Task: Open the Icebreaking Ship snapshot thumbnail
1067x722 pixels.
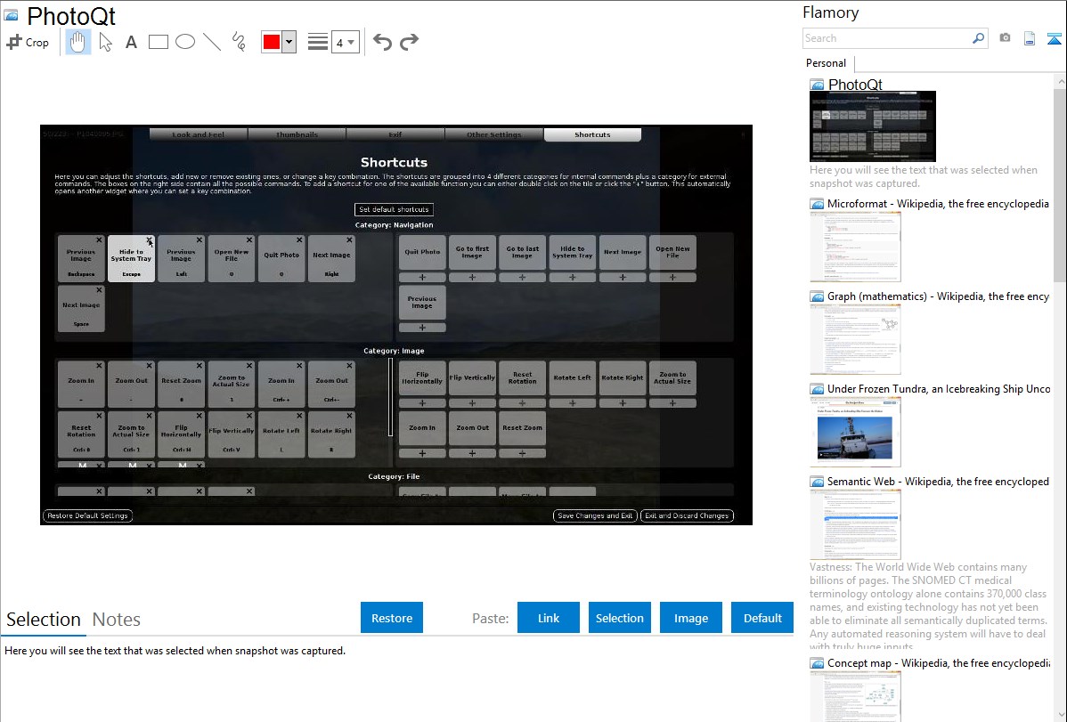Action: 855,432
